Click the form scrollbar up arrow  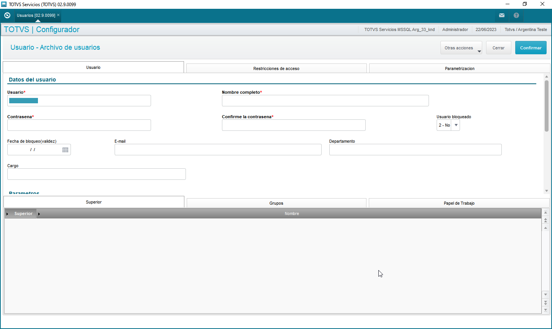click(x=547, y=77)
